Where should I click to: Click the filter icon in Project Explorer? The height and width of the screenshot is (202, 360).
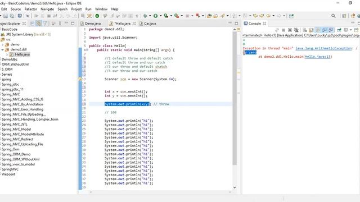pyautogui.click(x=45, y=24)
